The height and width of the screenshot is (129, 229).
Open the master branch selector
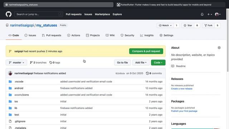[16, 63]
